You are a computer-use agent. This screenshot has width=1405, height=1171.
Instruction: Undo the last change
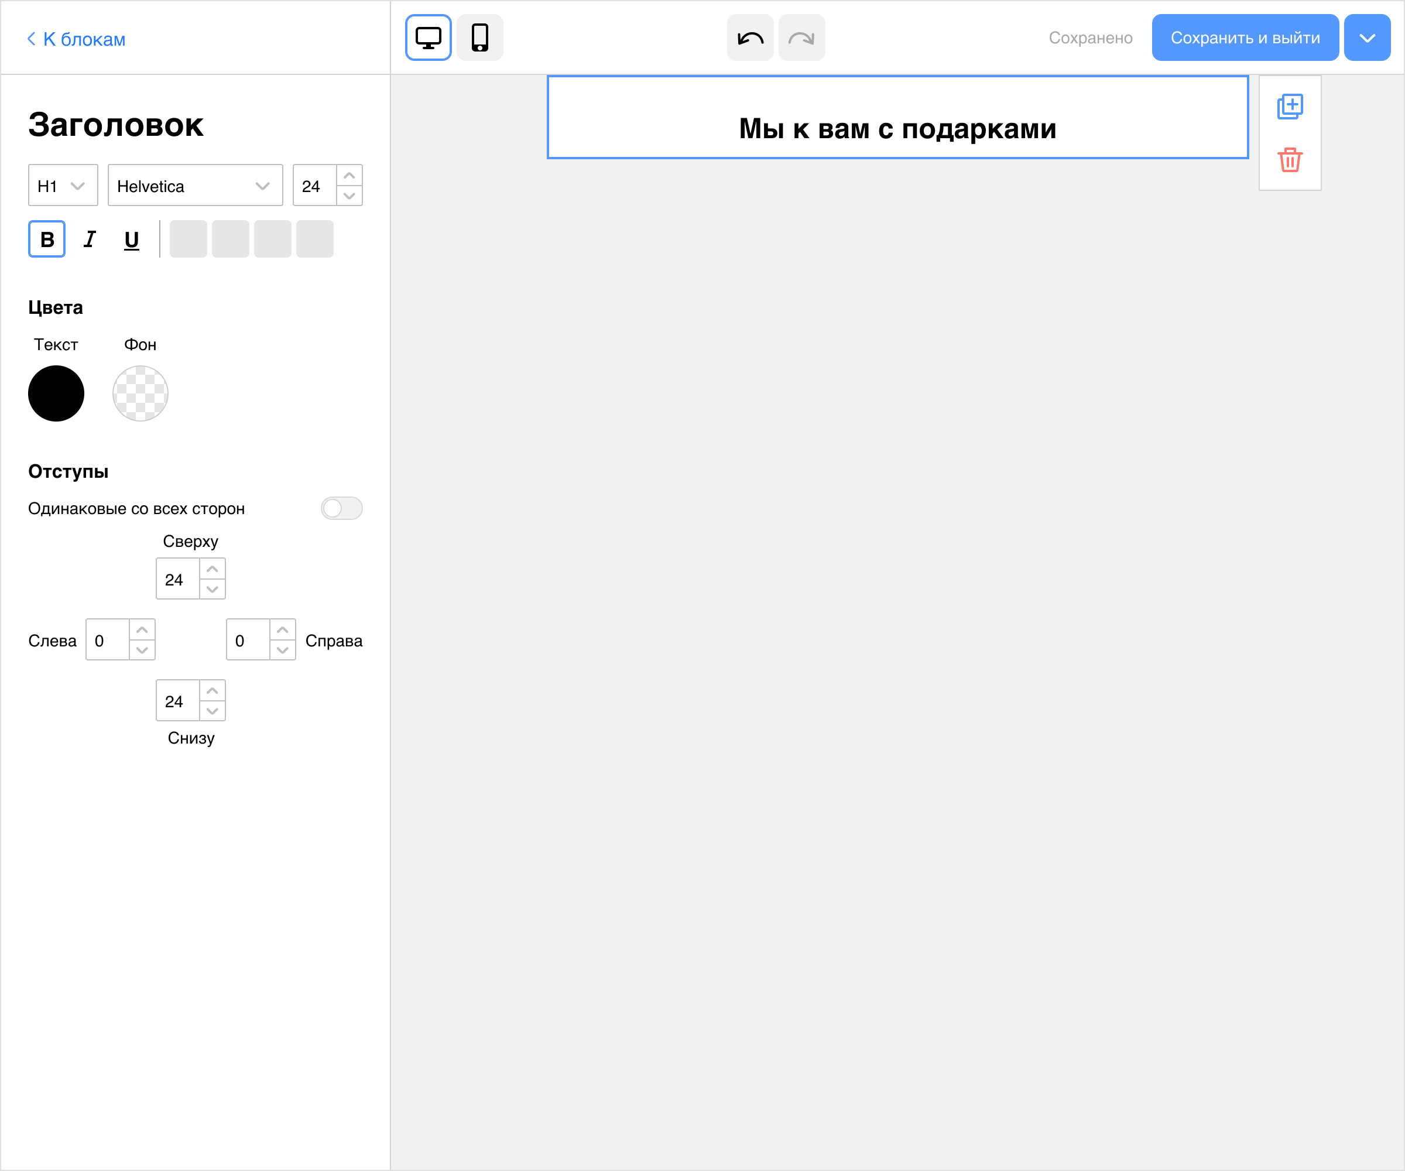click(x=750, y=37)
